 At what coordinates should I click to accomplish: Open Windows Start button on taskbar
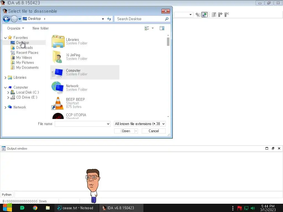click(x=7, y=208)
